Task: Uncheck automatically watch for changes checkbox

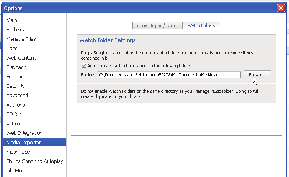Action: click(x=84, y=66)
